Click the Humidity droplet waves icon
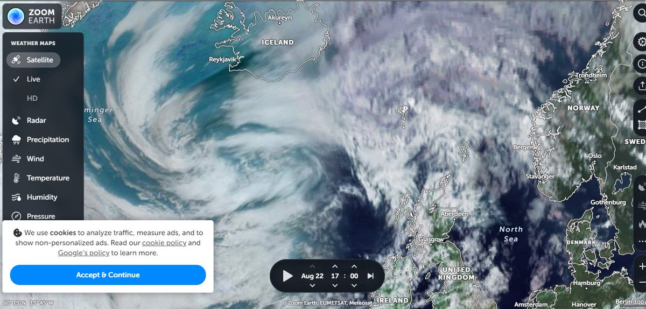646x309 pixels. 16,197
